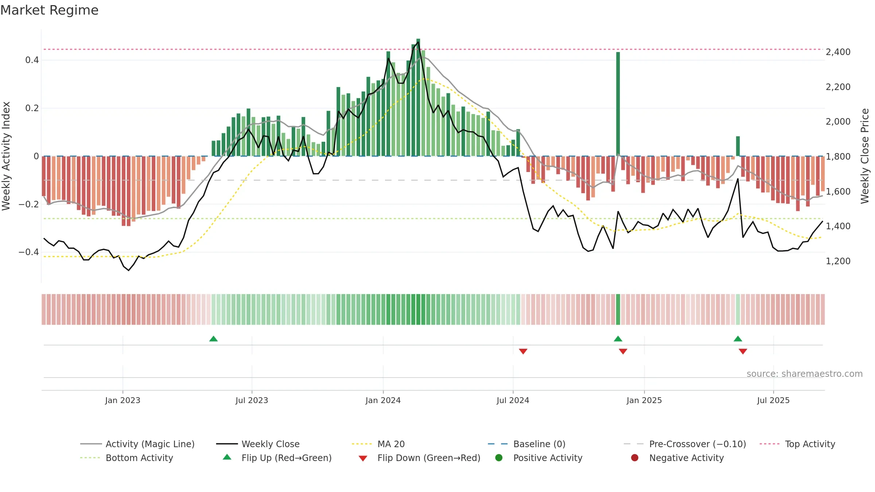The height and width of the screenshot is (492, 875).
Task: Click the 1,400 right-axis price label
Action: click(x=838, y=226)
